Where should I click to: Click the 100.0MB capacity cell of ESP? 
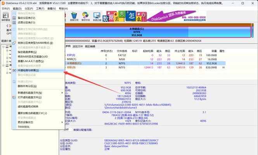pyautogui.click(x=211, y=55)
